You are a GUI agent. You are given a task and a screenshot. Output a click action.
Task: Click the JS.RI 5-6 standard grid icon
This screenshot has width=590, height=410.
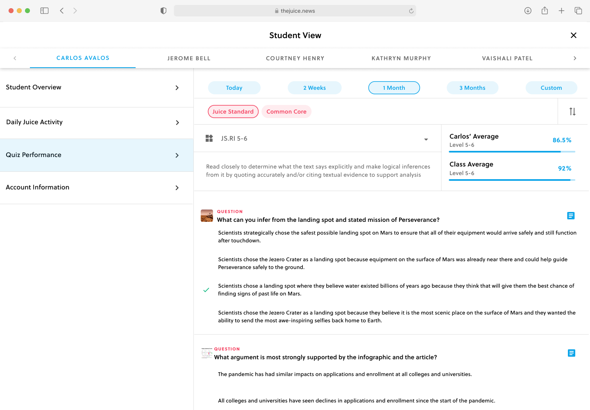tap(209, 139)
